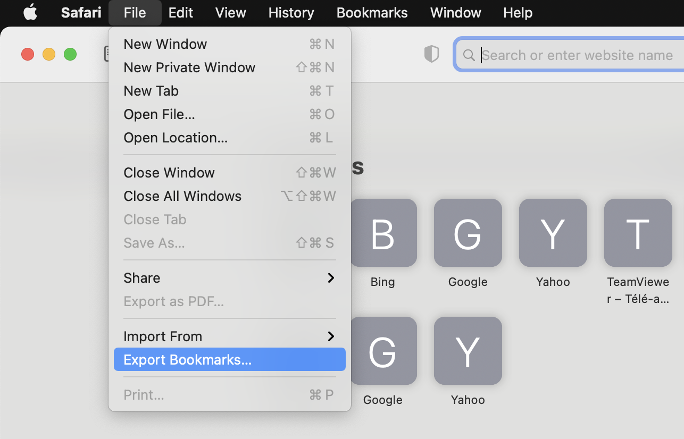Click the red close window button
Viewport: 684px width, 439px height.
point(28,54)
